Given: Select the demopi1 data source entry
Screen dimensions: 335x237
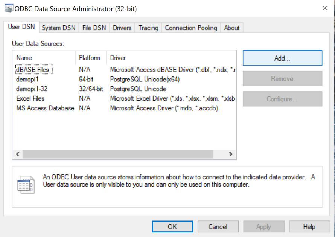Looking at the screenshot, I should [28, 79].
